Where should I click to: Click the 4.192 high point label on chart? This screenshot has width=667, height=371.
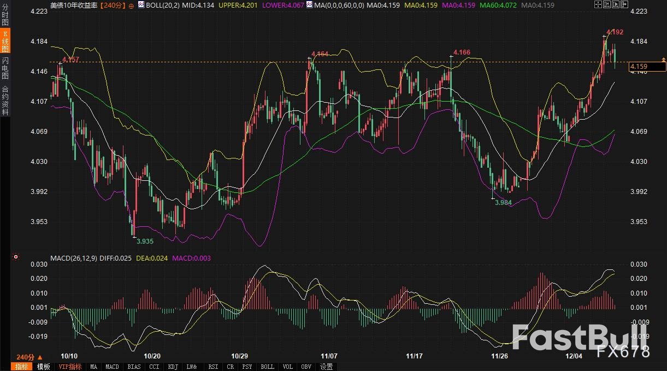point(615,32)
